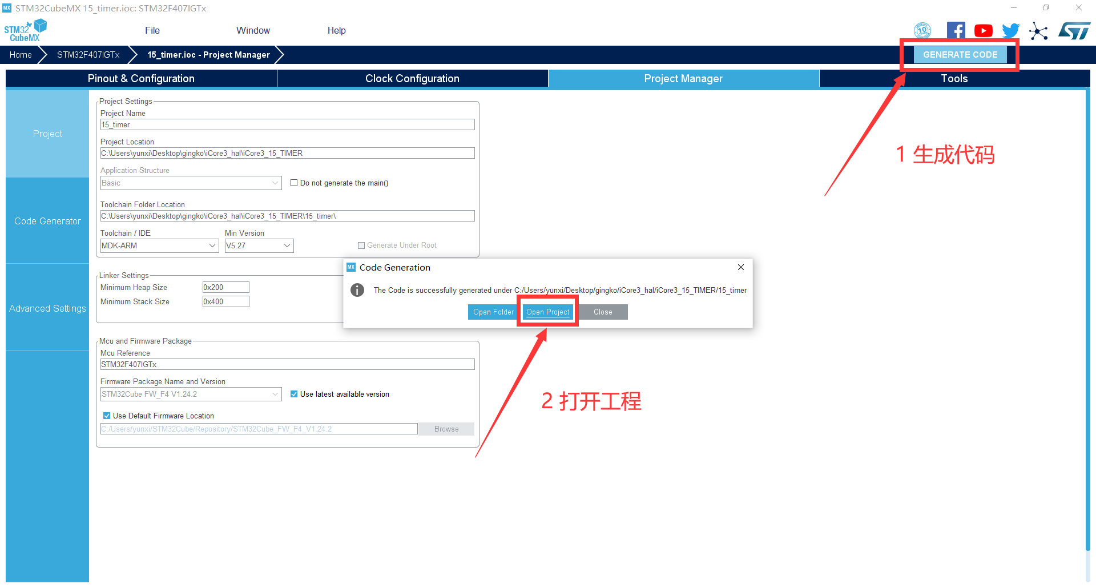Toggle 'Use Default Firmware Location' checkbox
Image resolution: width=1096 pixels, height=588 pixels.
pyautogui.click(x=107, y=416)
